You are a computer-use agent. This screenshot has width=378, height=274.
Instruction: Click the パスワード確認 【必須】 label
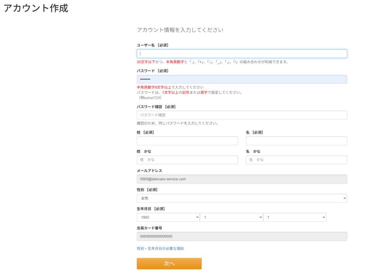156,107
